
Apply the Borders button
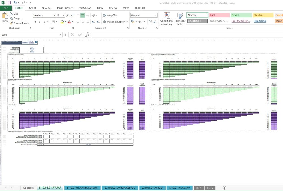point(53,21)
